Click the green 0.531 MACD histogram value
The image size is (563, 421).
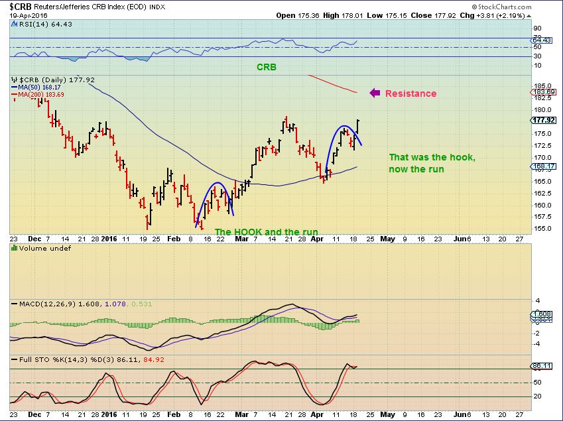click(x=141, y=304)
